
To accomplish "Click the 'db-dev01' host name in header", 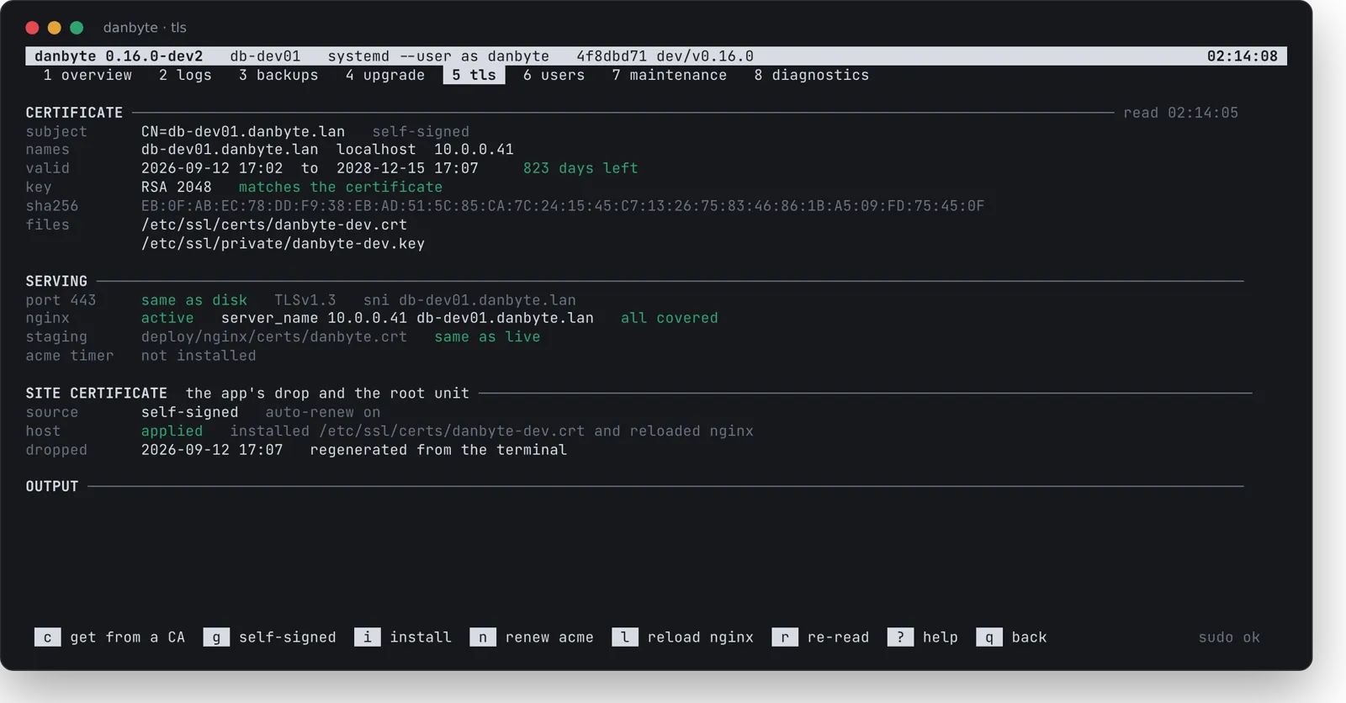I will pos(265,56).
